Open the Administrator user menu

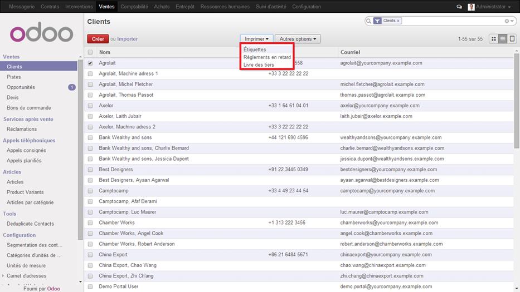click(x=493, y=7)
